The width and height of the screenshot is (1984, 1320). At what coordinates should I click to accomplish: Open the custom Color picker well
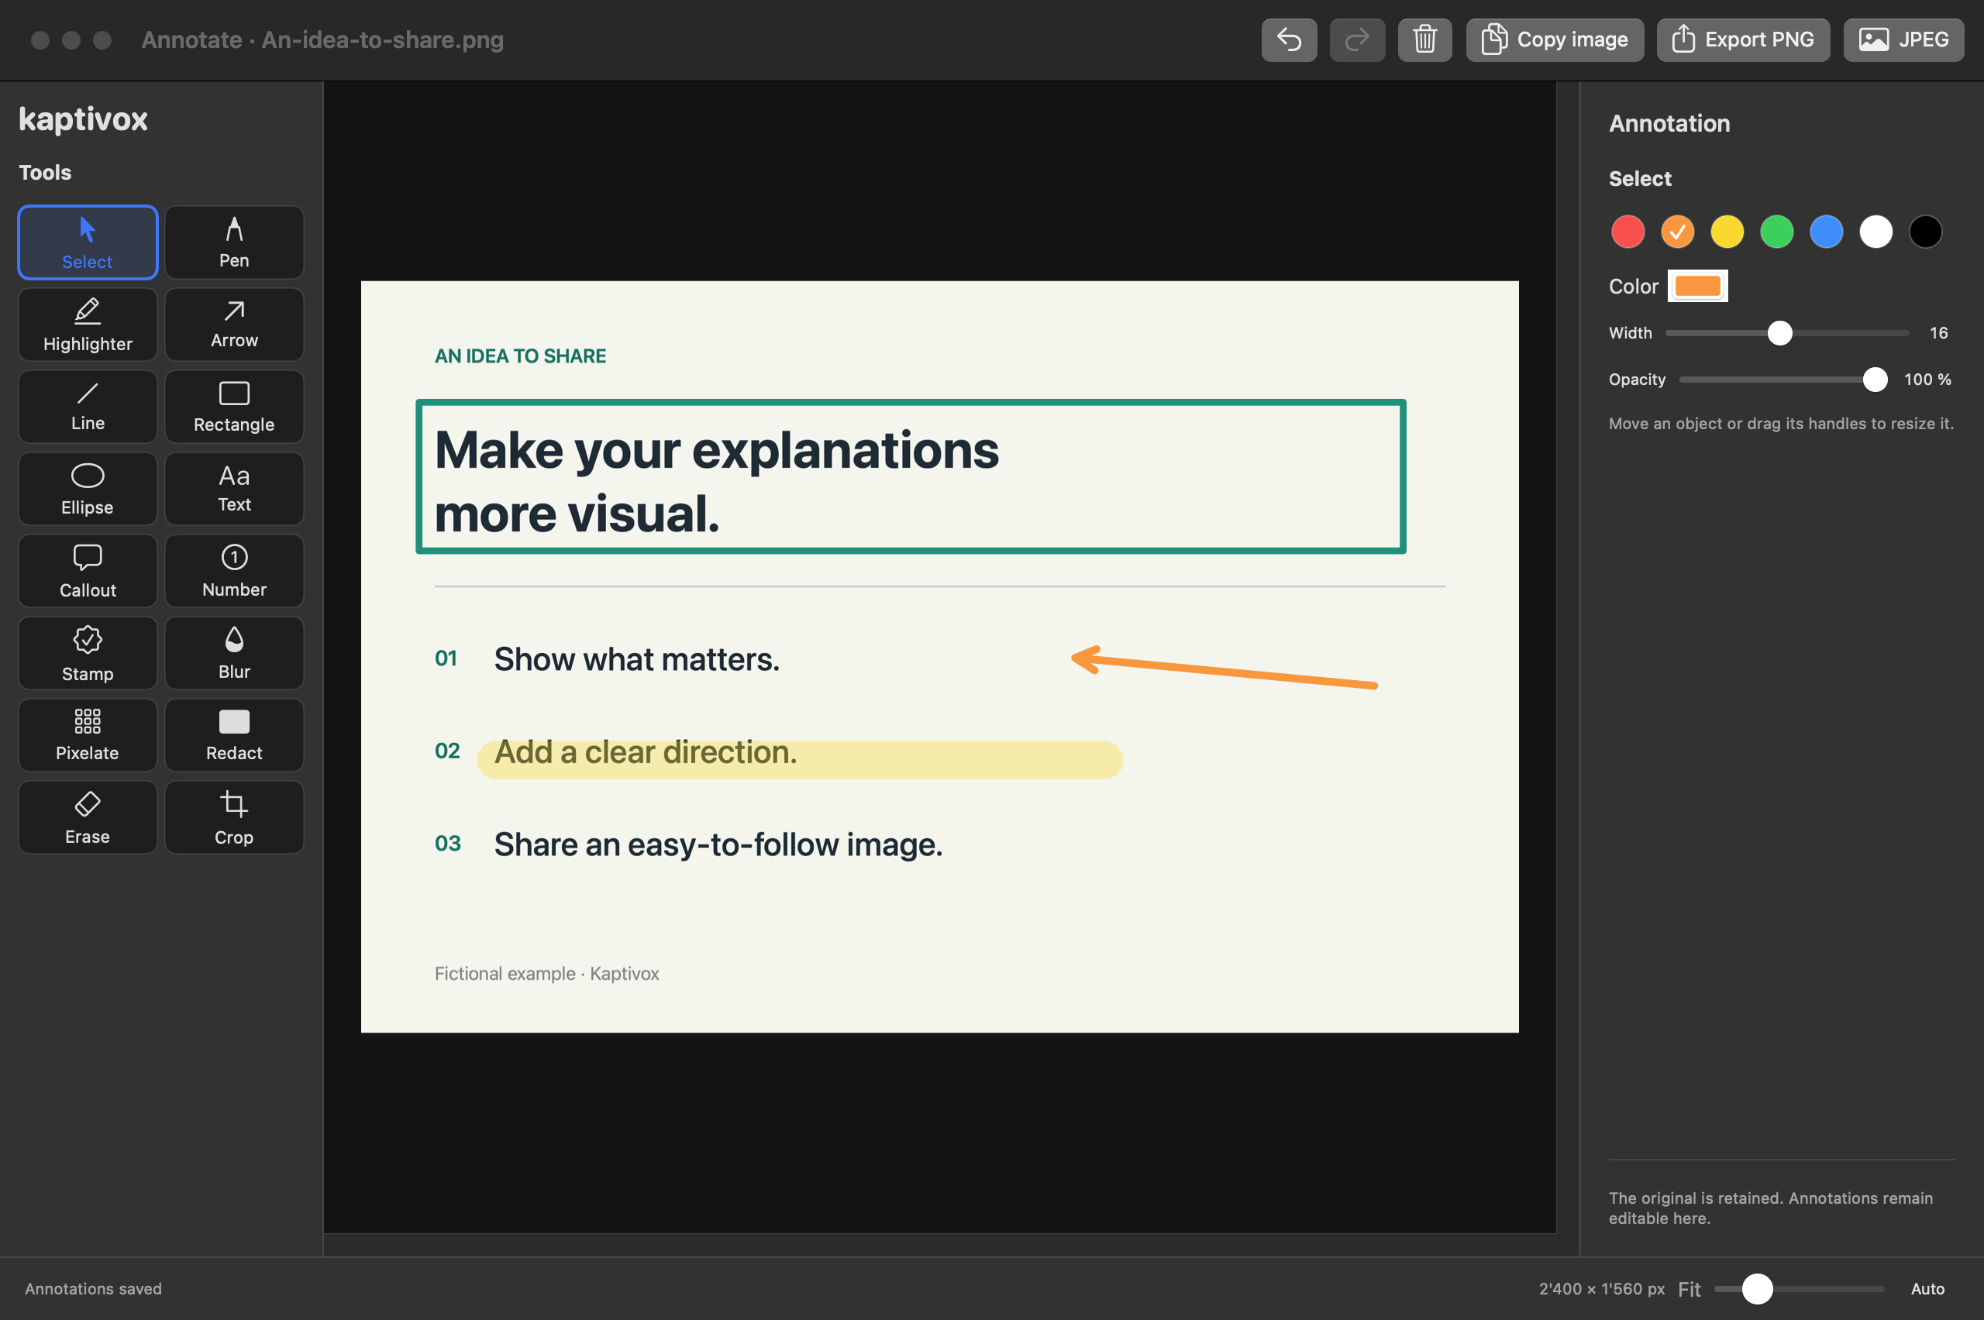pos(1698,286)
